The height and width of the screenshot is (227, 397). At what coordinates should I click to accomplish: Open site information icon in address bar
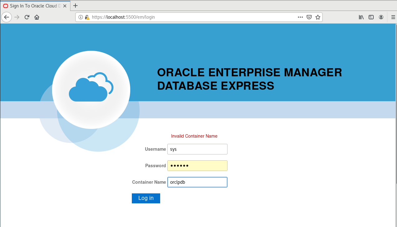click(80, 17)
